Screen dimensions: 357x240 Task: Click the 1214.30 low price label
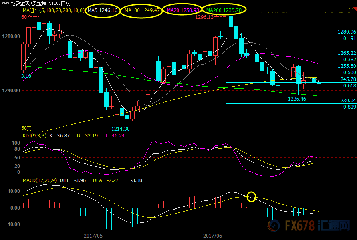point(120,129)
